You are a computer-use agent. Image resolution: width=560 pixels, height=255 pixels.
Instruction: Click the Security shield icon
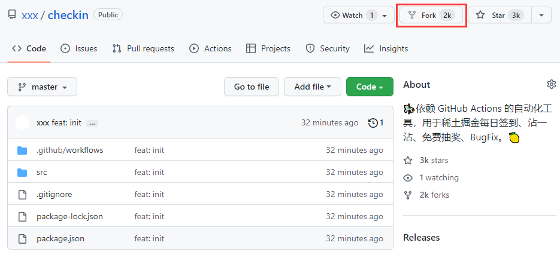[310, 48]
